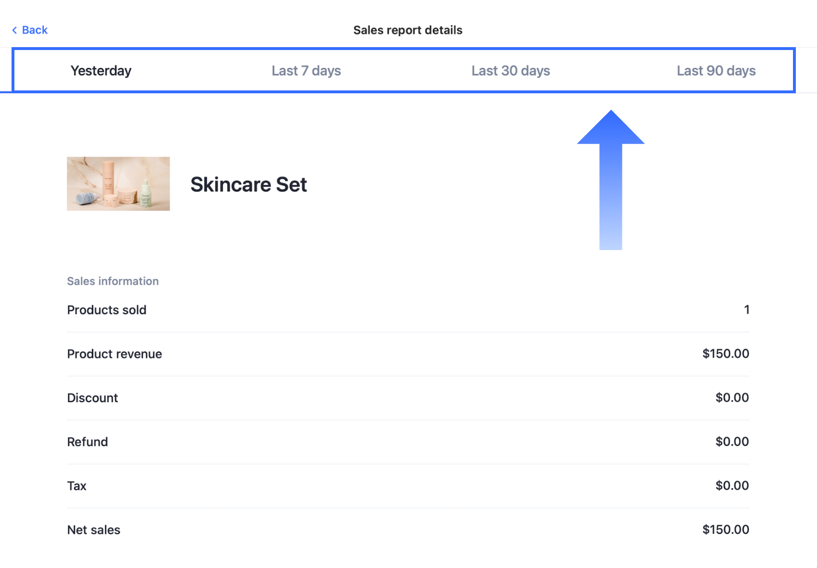This screenshot has width=817, height=568.
Task: Select the Products sold row label
Action: [x=107, y=310]
